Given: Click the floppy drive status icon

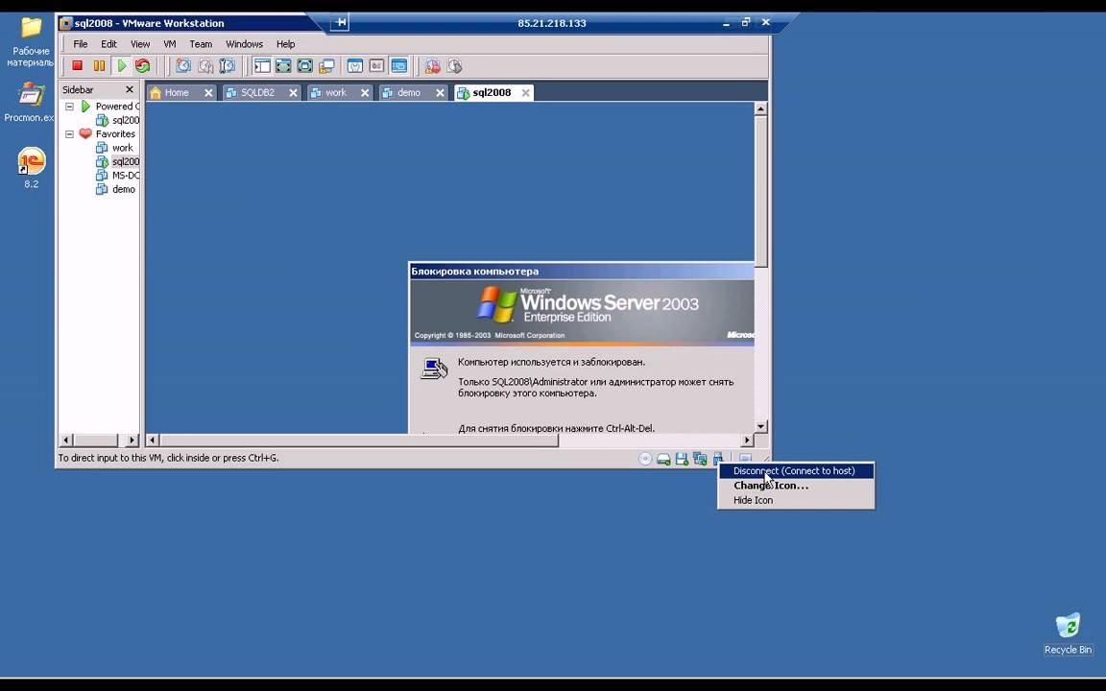Looking at the screenshot, I should pos(682,459).
